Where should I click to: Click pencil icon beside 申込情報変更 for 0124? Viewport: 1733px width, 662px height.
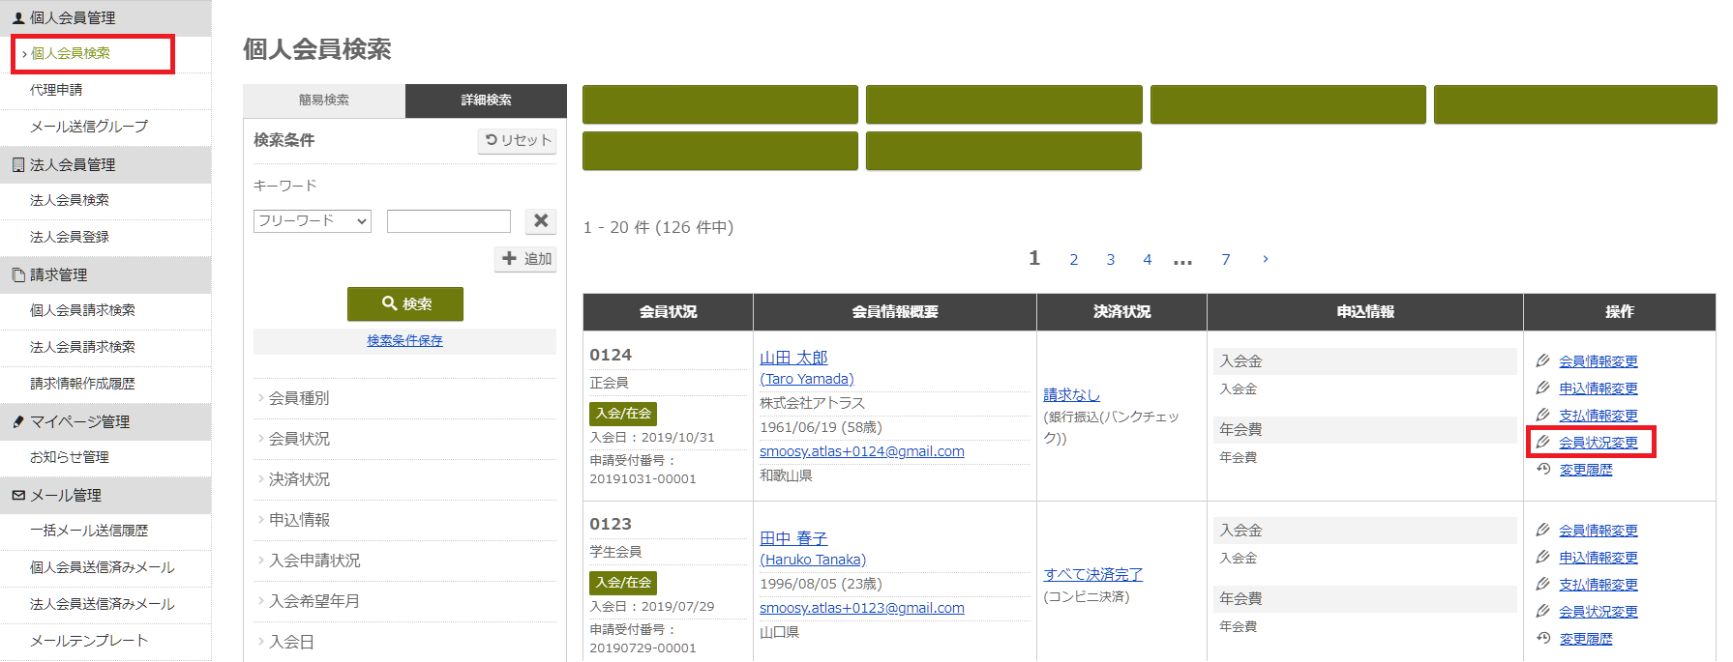tap(1543, 388)
